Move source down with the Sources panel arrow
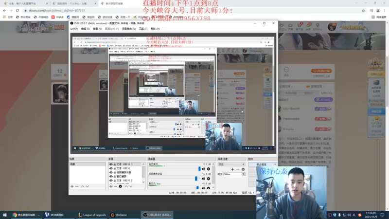The image size is (389, 219). [x=131, y=186]
